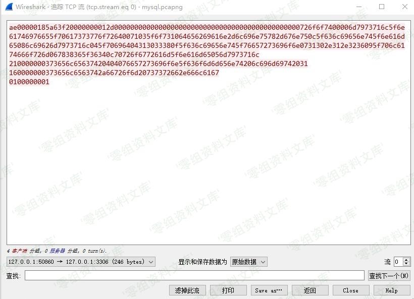
Task: Increment the stream number stepper up arrow
Action: 406,260
